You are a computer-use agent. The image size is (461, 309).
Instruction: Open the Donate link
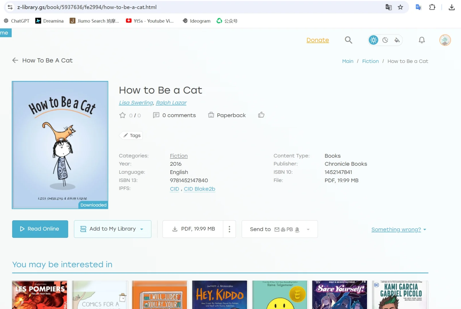tap(318, 40)
